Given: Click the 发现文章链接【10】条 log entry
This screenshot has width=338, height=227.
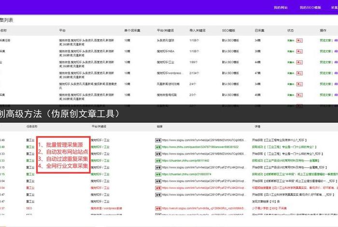Looking at the screenshot, I should pyautogui.click(x=266, y=201).
